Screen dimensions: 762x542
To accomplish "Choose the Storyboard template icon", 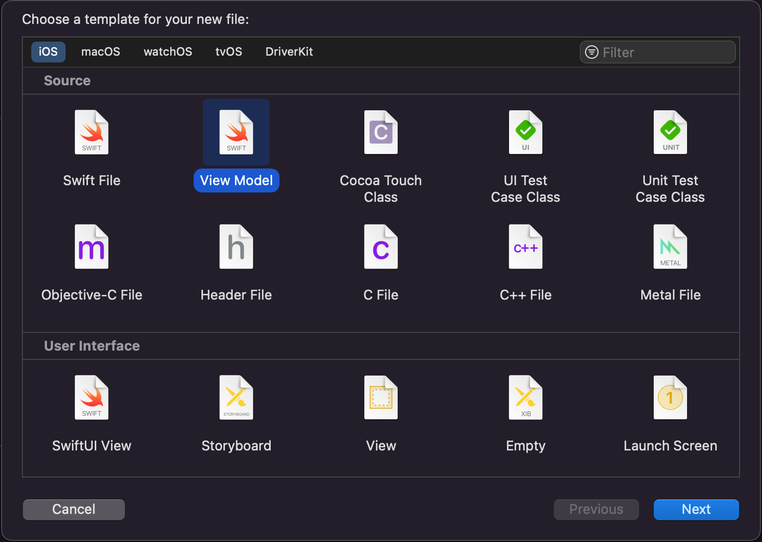I will click(x=236, y=397).
